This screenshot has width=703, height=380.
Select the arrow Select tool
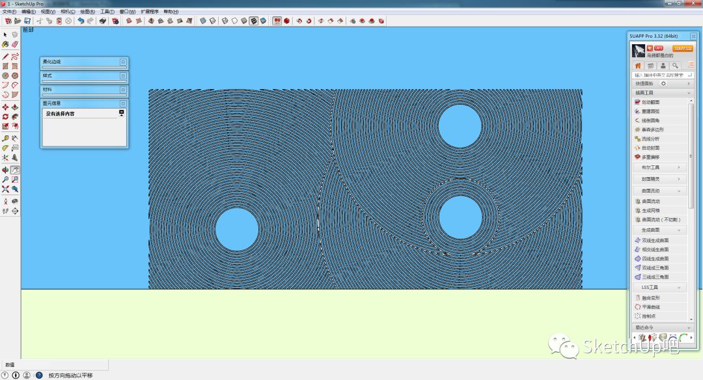[5, 34]
